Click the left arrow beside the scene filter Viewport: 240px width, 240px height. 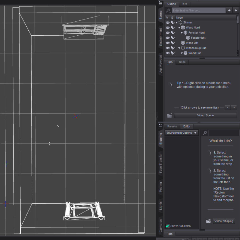(x=229, y=11)
